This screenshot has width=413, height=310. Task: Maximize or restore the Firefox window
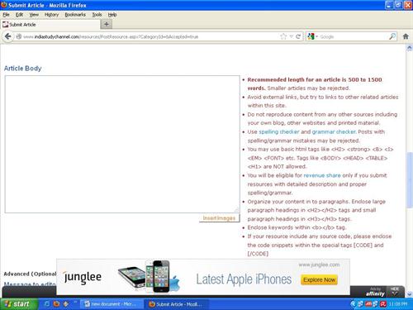pos(398,5)
